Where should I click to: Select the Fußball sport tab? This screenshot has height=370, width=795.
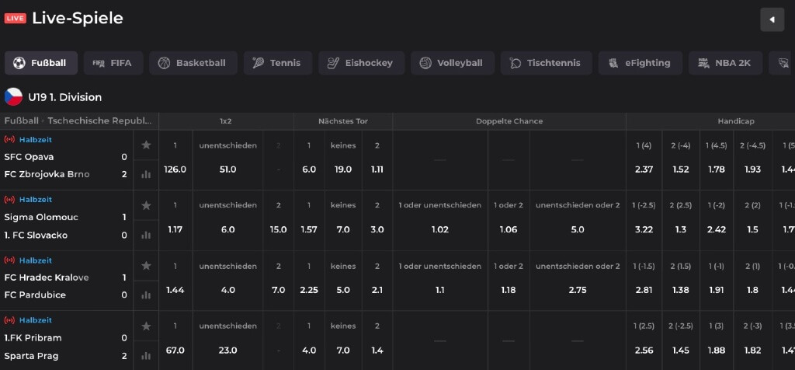point(41,63)
